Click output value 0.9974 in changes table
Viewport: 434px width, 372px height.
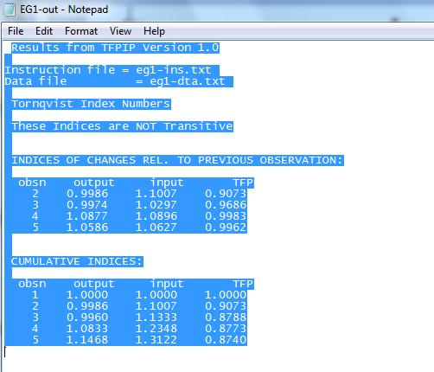87,205
